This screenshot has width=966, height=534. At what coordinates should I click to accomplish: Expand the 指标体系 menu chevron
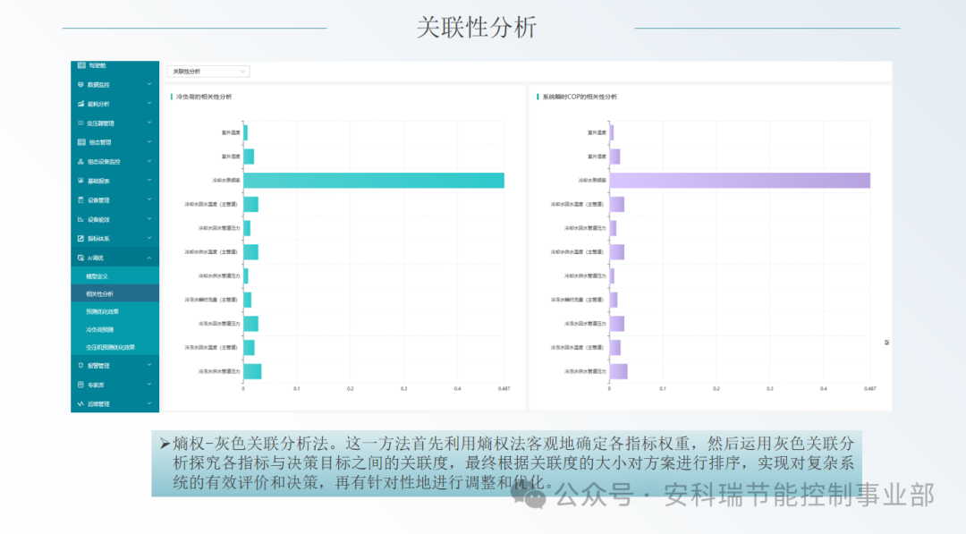149,238
